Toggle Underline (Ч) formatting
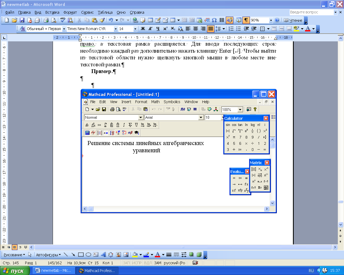The image size is (344, 275). [158, 28]
